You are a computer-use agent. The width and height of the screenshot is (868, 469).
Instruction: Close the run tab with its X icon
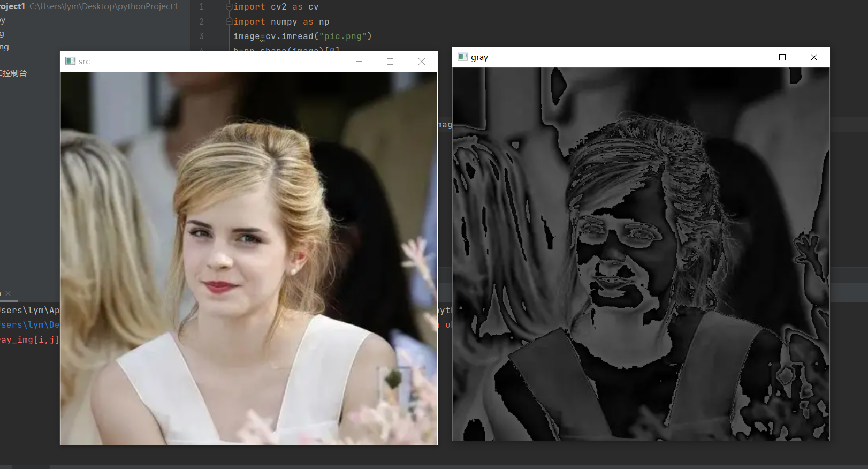(8, 293)
